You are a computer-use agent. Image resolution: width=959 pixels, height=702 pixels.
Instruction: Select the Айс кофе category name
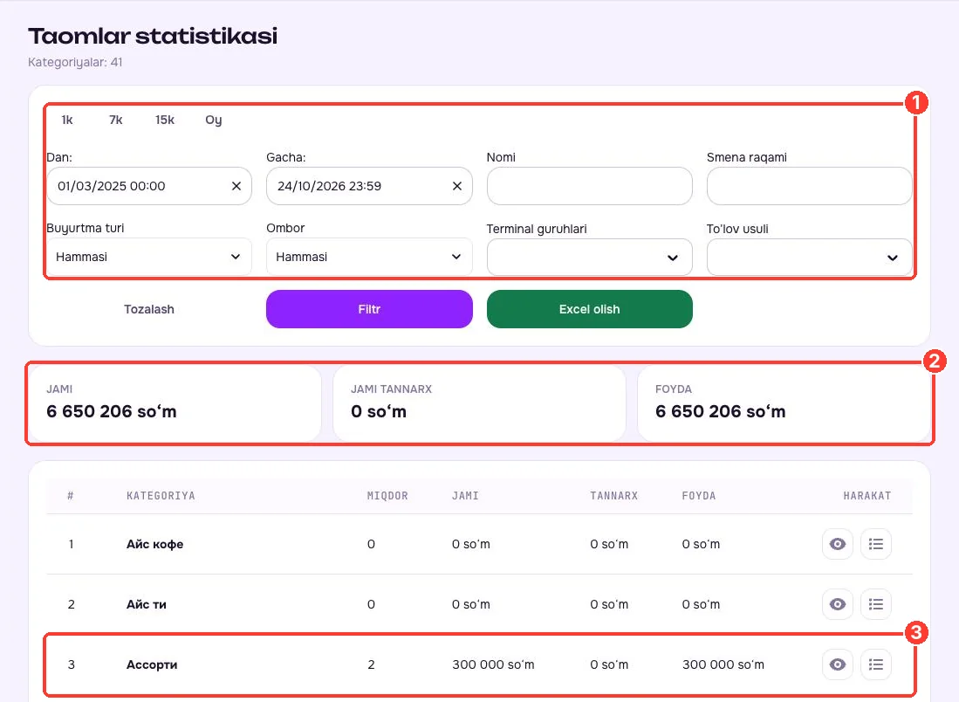click(x=154, y=544)
